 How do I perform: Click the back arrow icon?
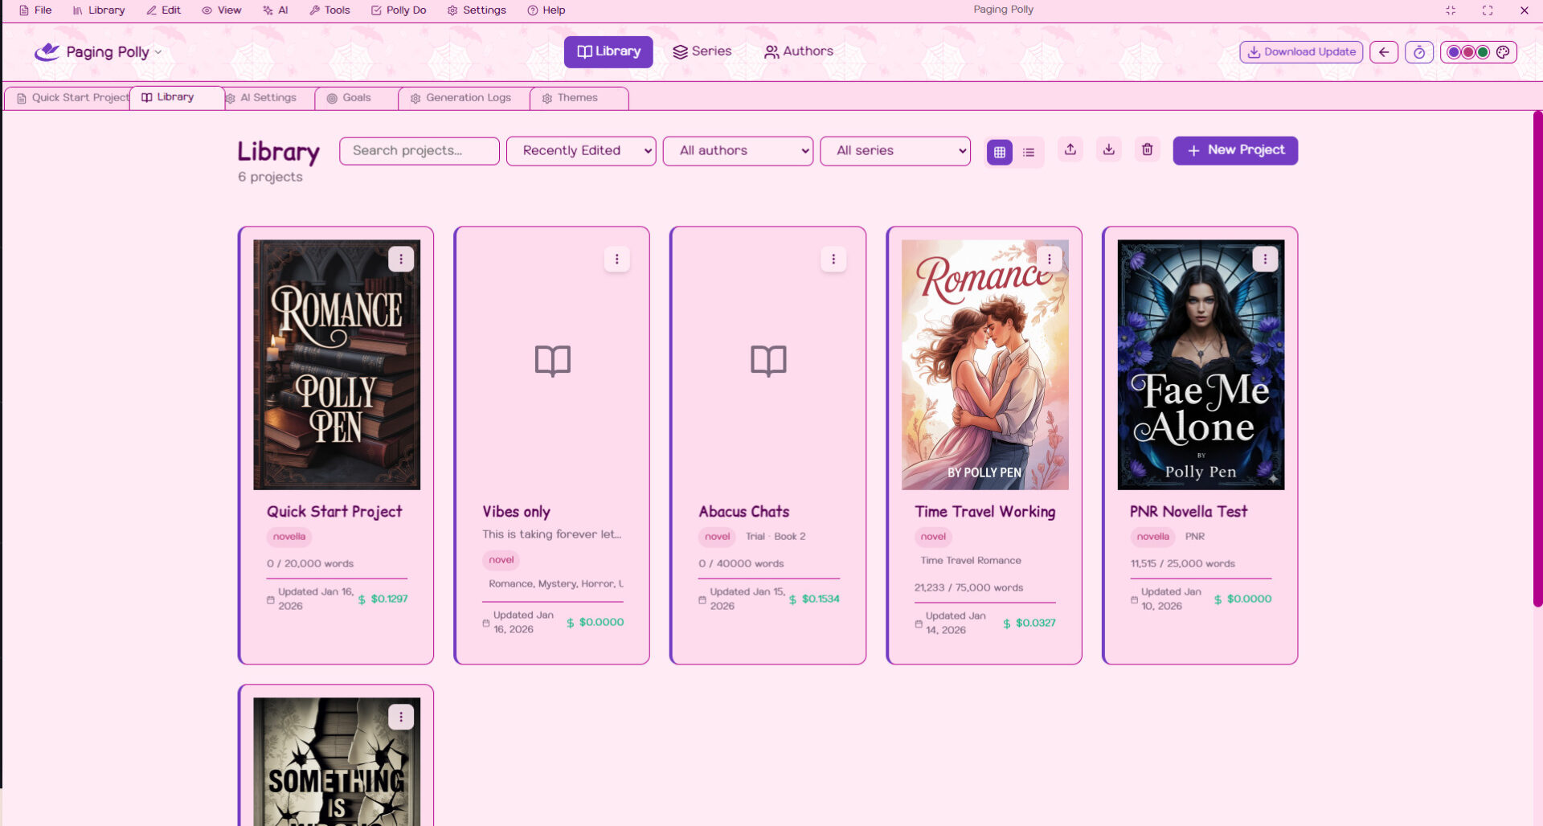click(1384, 52)
